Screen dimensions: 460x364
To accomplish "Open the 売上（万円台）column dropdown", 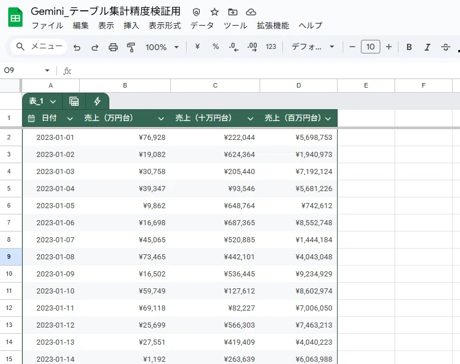I will click(x=161, y=118).
